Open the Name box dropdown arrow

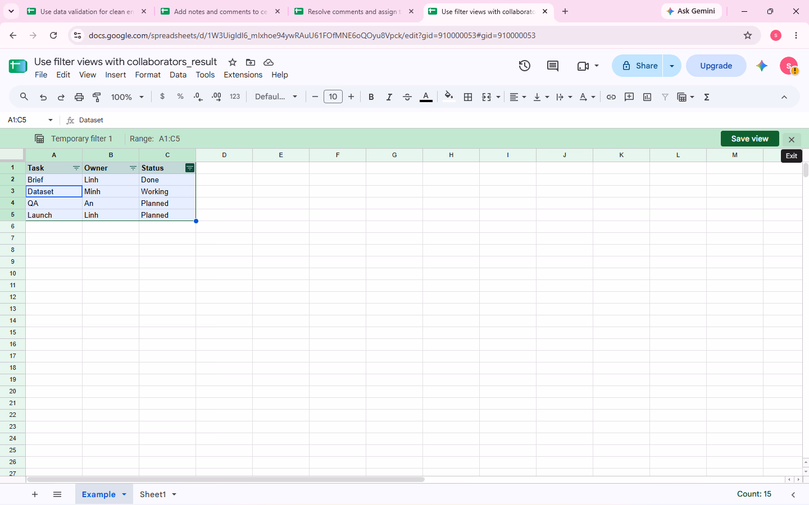click(51, 120)
